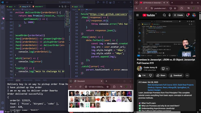Toggle the VS Code primary side bar

pos(107,2)
